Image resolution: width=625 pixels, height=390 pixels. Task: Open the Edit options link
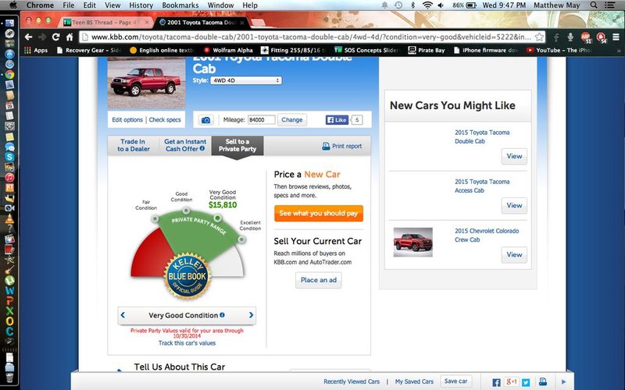[127, 120]
